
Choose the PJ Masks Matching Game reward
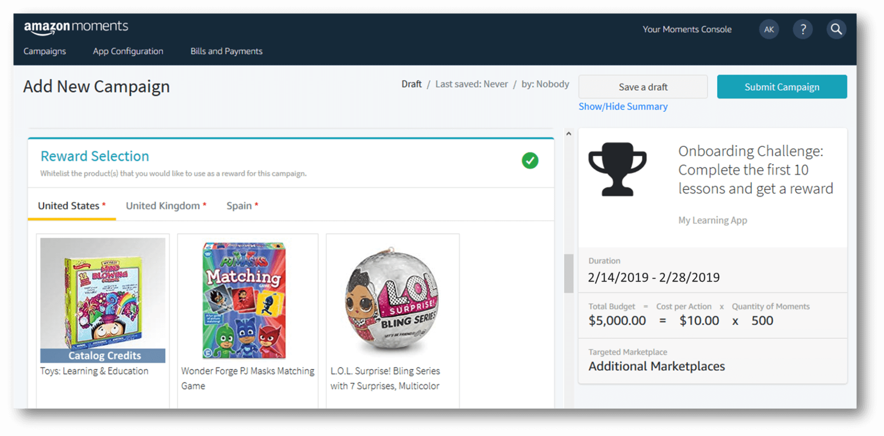pos(244,300)
